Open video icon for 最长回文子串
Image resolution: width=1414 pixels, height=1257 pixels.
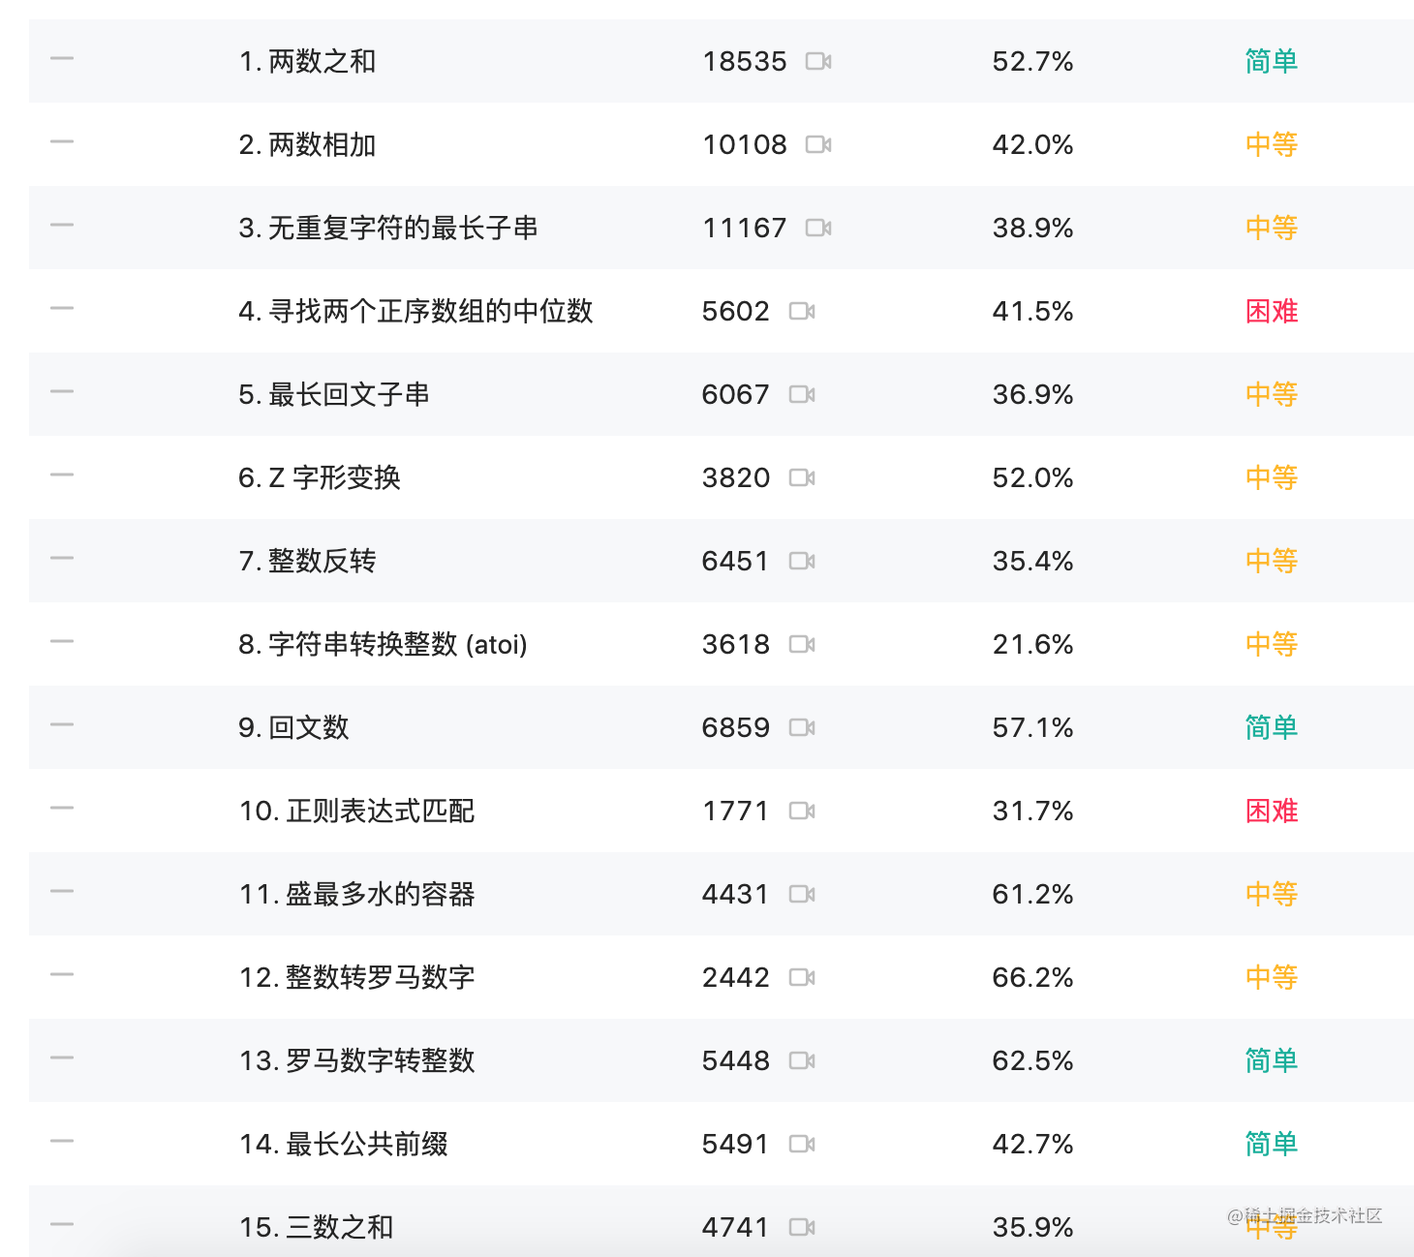802,394
